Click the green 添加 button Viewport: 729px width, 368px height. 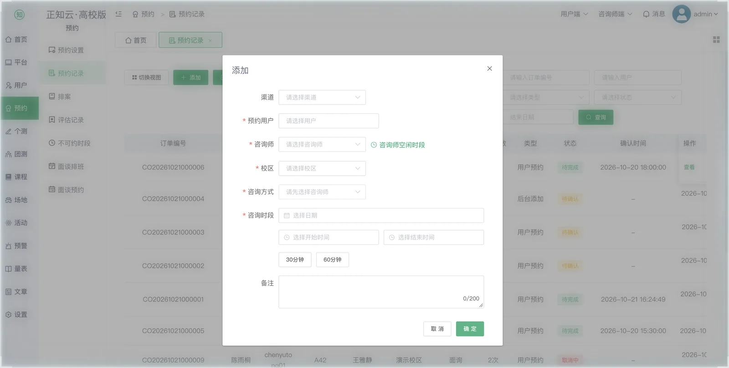190,78
